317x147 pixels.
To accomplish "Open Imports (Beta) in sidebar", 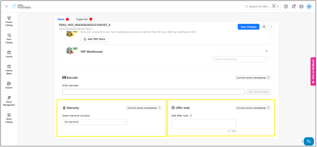I will click(x=9, y=70).
